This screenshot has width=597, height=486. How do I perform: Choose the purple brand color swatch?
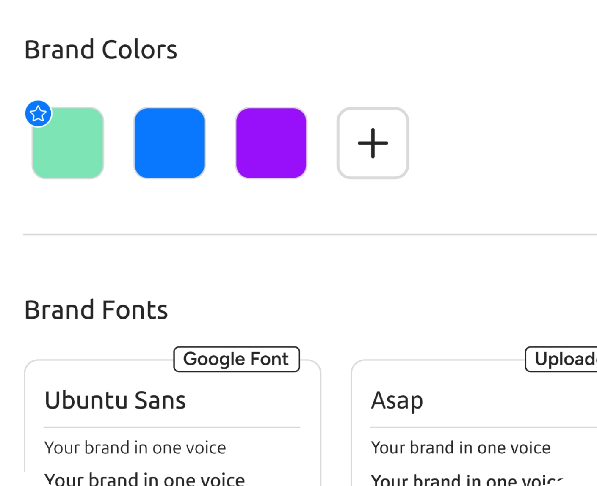(x=271, y=143)
